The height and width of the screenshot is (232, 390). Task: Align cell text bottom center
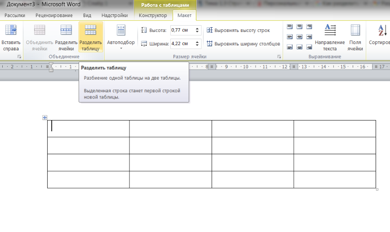click(x=299, y=47)
